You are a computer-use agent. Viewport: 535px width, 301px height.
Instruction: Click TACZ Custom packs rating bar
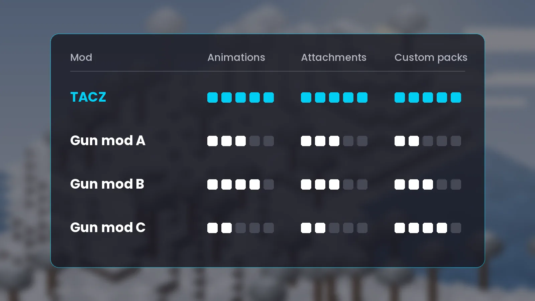[x=428, y=97]
